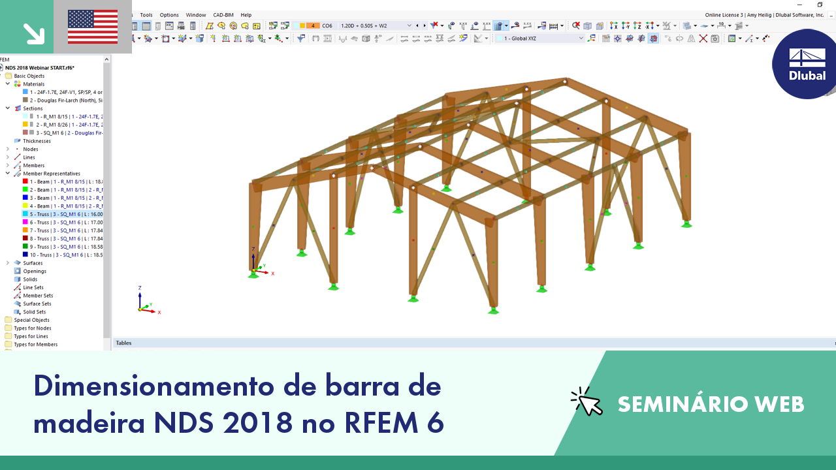Click the snap to point icon
This screenshot has width=836, height=470.
click(x=618, y=39)
